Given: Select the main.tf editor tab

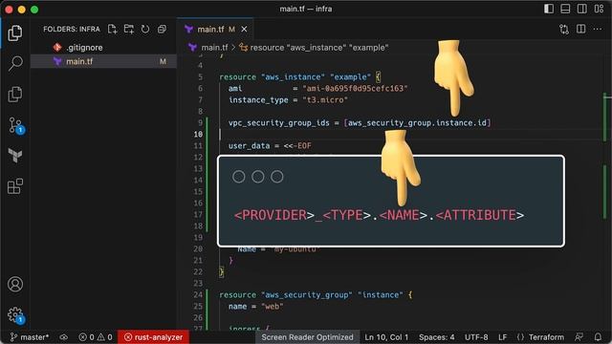Looking at the screenshot, I should (x=215, y=30).
